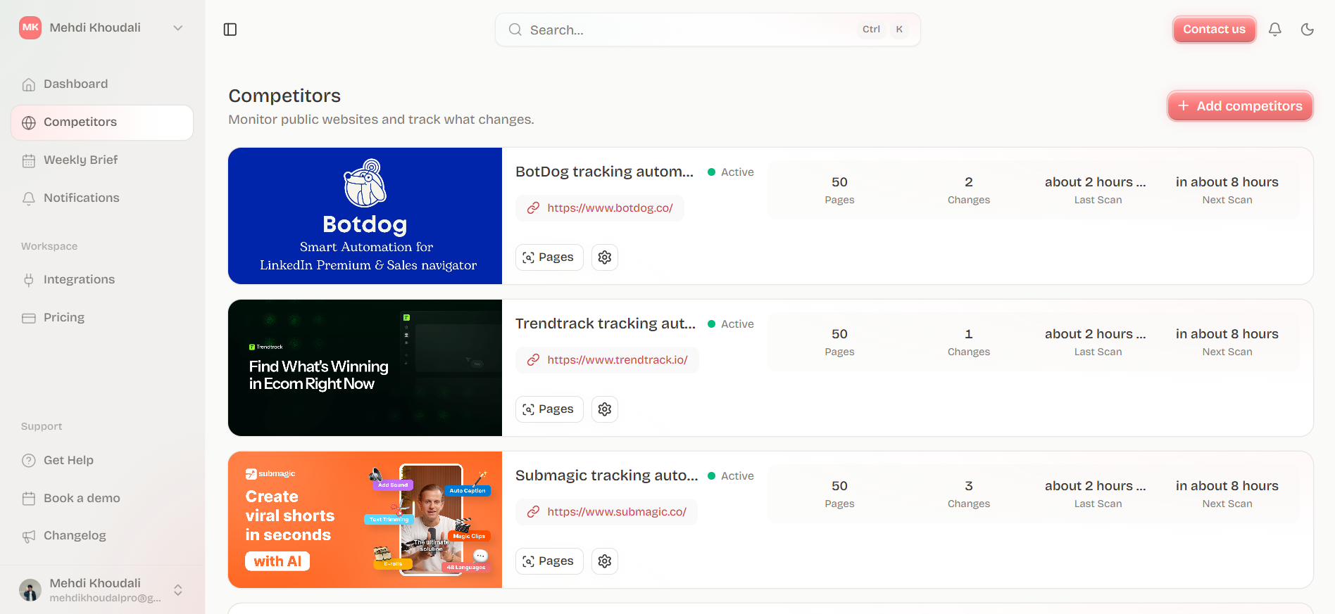1335x614 pixels.
Task: Click Submagic's Next Scan value
Action: tap(1227, 486)
